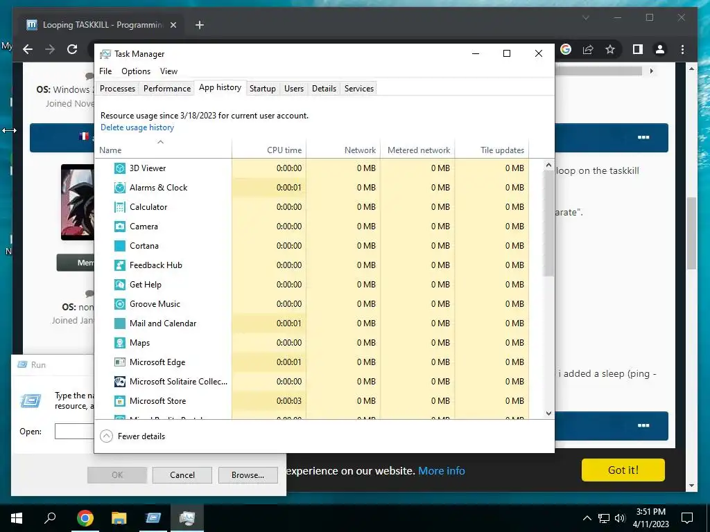Open the notification center icon
The width and height of the screenshot is (710, 532).
[687, 518]
